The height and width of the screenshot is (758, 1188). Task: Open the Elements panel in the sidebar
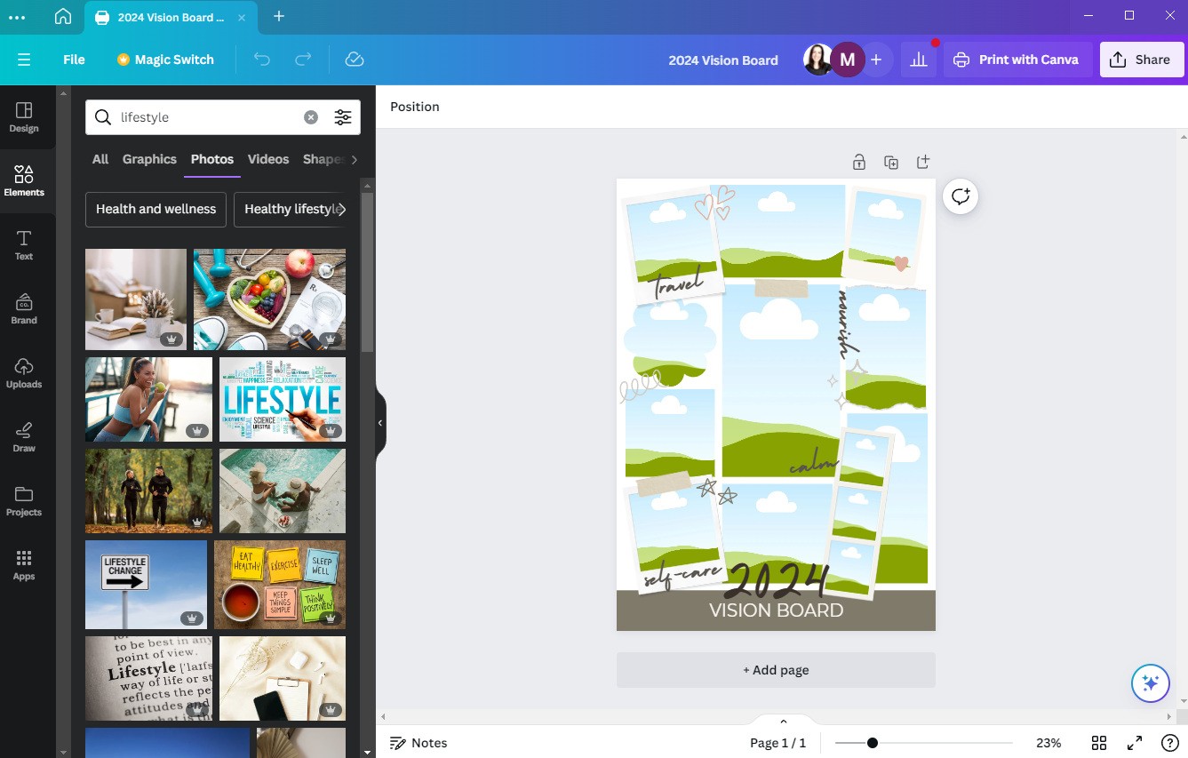[x=24, y=180]
